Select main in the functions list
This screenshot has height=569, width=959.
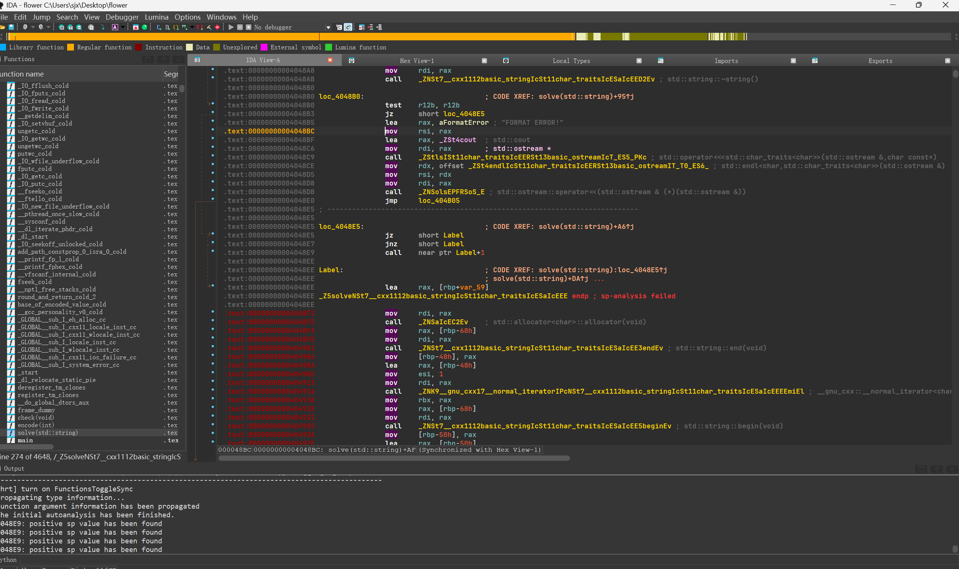click(25, 440)
